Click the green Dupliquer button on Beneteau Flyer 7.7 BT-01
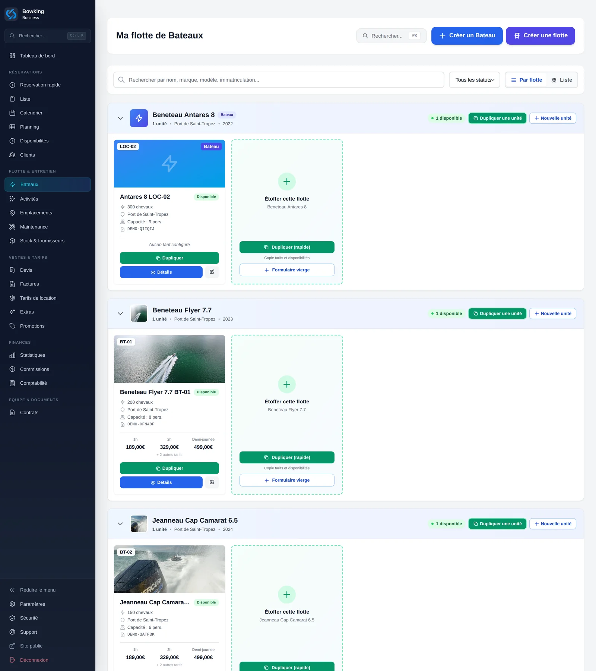Screen dimensions: 596x671 169,468
